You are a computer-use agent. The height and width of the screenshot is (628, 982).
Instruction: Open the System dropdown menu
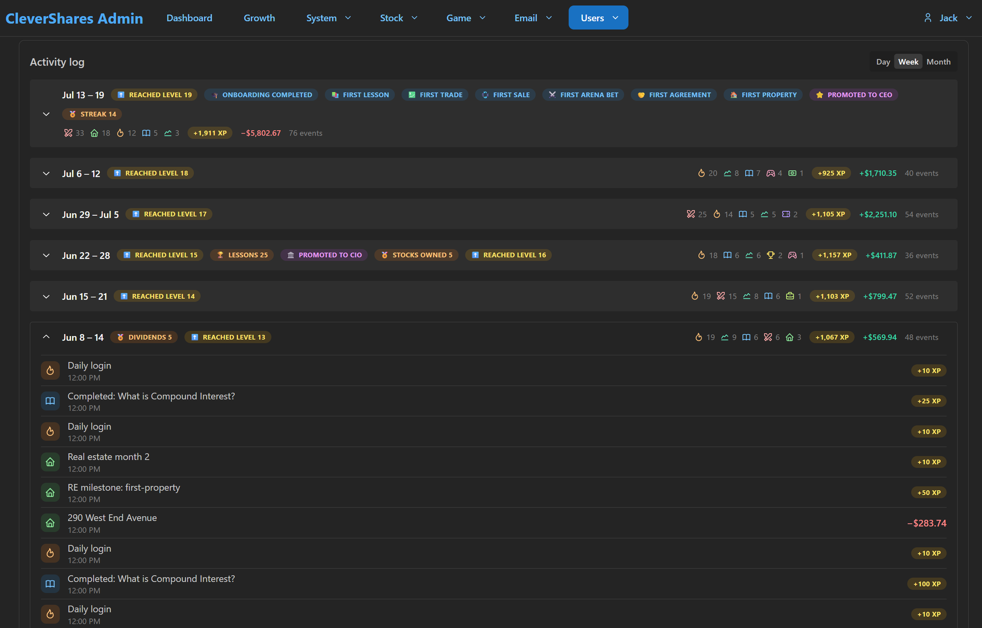[328, 18]
